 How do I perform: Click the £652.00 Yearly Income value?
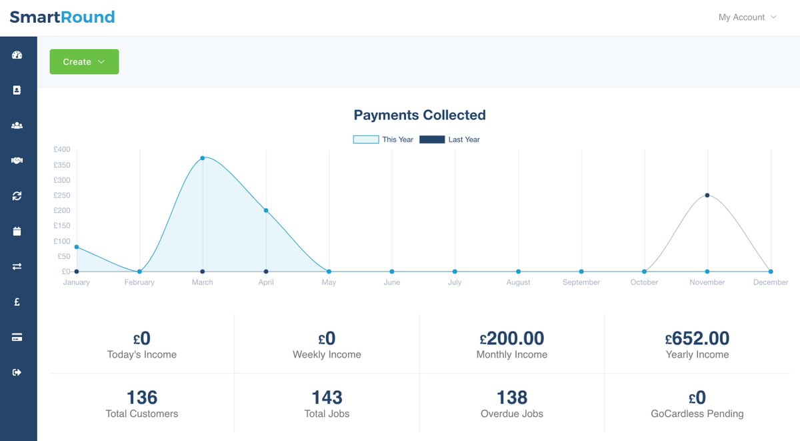coord(697,338)
